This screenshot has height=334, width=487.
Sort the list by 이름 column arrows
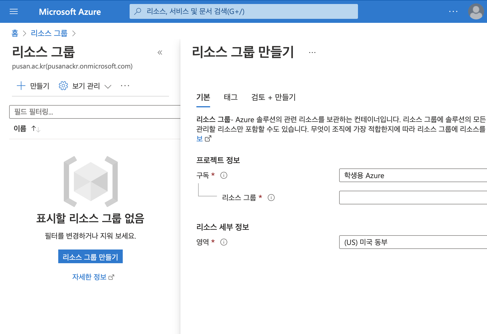coord(36,129)
